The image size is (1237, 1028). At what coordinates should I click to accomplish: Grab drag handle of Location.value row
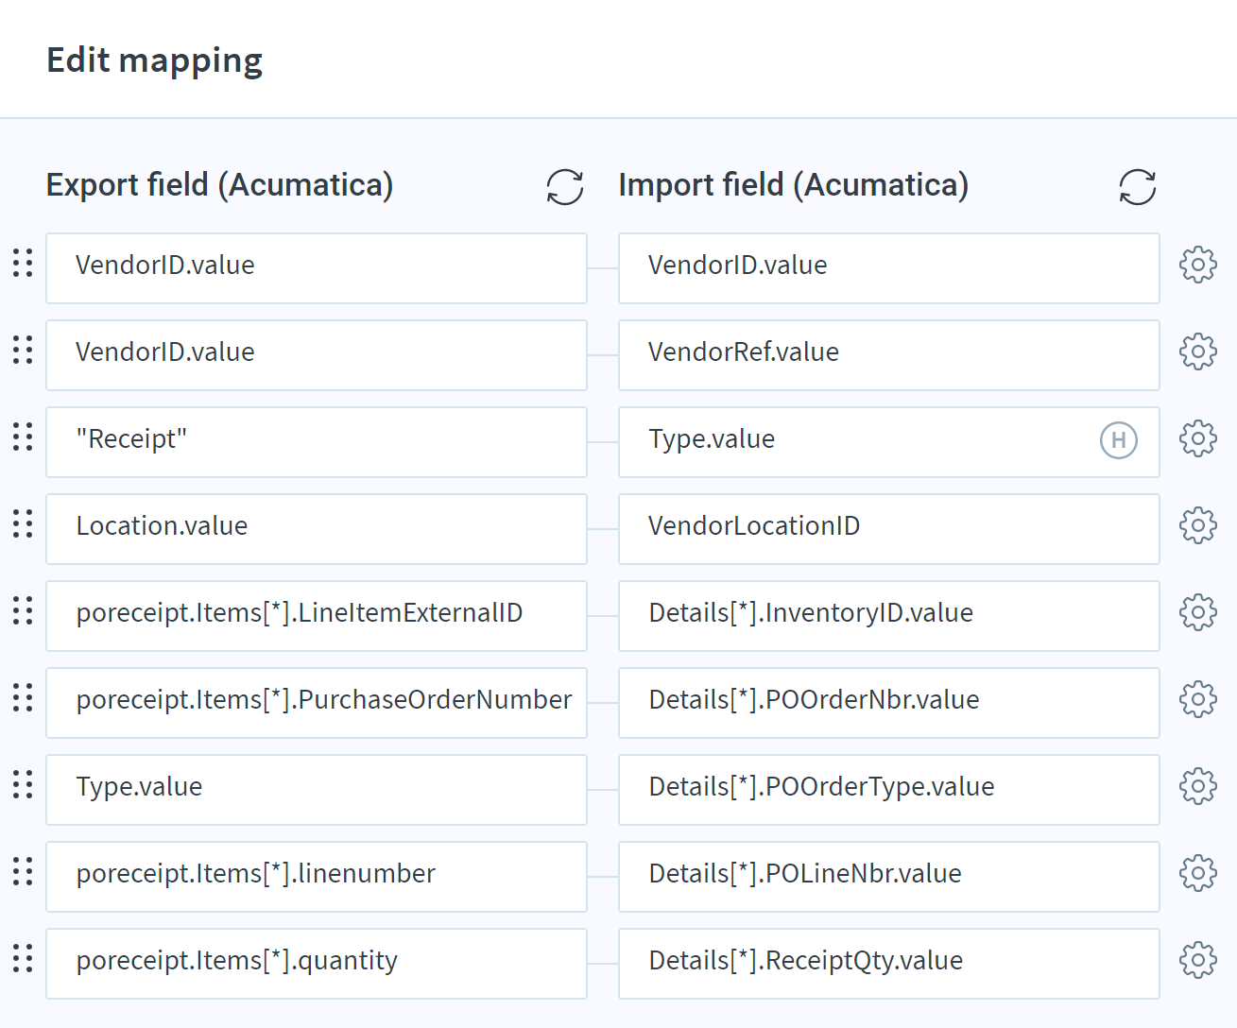tap(23, 523)
